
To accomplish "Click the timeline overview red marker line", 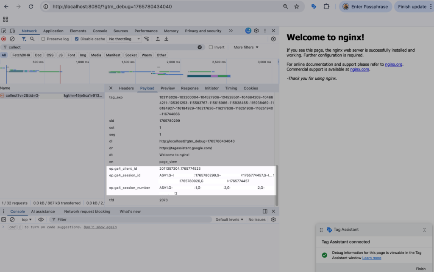I will [x=60, y=74].
